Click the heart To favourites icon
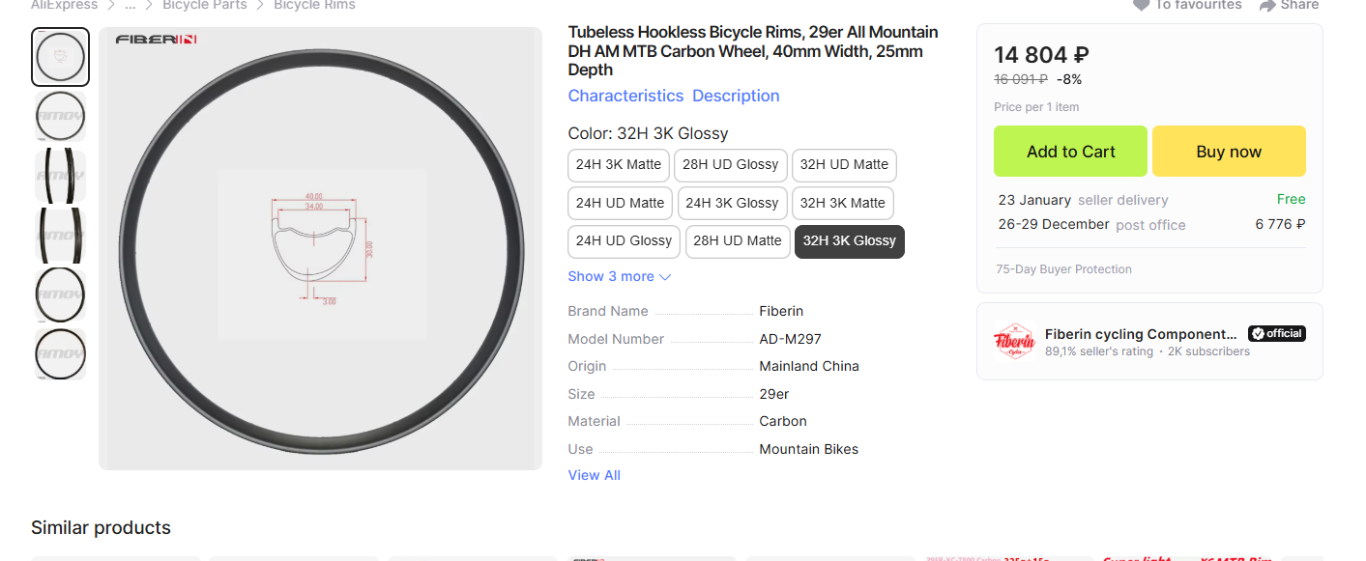 pos(1141,5)
